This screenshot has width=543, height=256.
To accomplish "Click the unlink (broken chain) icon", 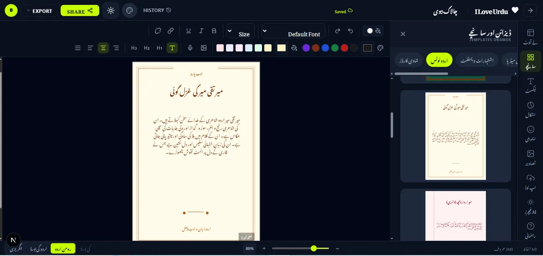I will pyautogui.click(x=158, y=31).
